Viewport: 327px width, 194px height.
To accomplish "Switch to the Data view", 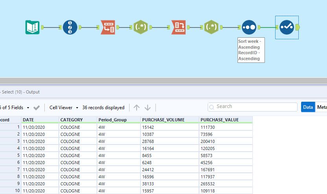I will [308, 107].
